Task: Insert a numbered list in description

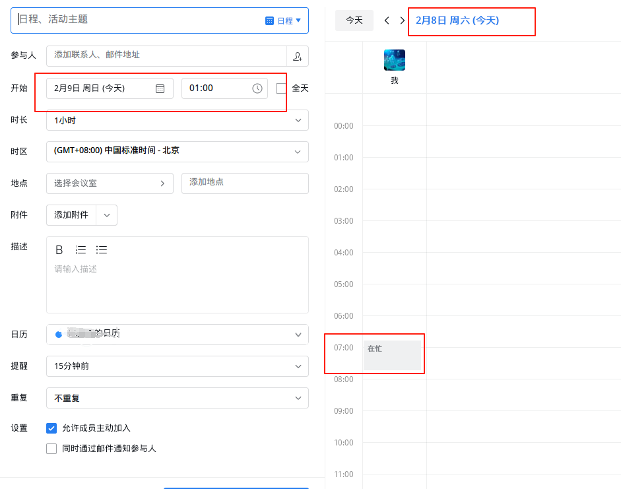Action: click(x=81, y=250)
